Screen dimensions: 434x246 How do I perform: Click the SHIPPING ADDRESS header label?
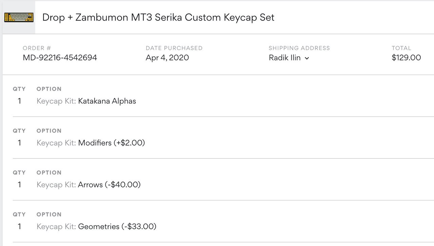[299, 48]
